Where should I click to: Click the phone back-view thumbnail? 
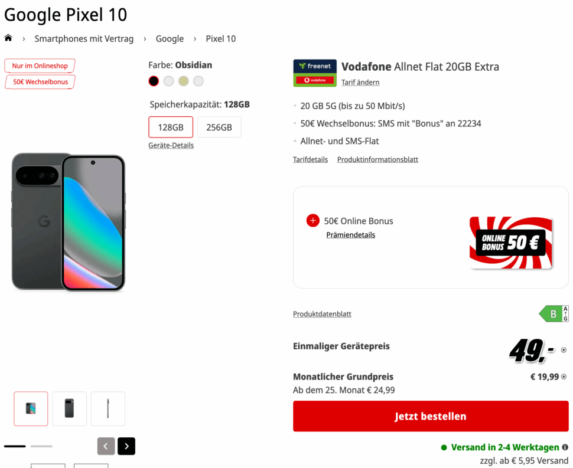[x=69, y=408]
